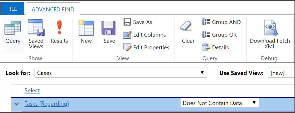Screen dimensions: 295x113
Task: Apply Group OR to selected rows
Action: (219, 35)
